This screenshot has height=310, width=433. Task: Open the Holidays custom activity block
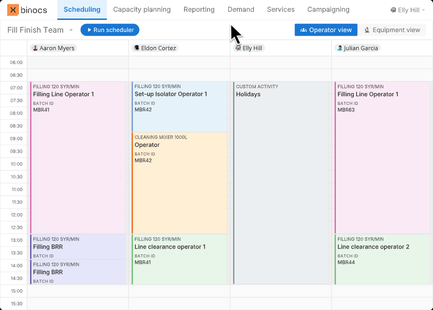(281, 181)
